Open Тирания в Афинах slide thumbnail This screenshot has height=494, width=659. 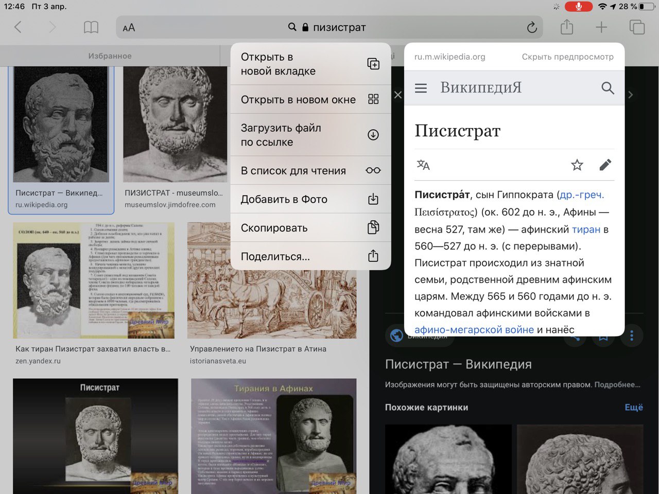pos(273,436)
